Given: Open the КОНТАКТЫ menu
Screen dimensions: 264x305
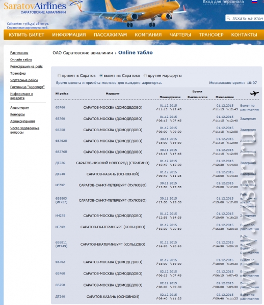Looking at the screenshot, I should pos(244,35).
